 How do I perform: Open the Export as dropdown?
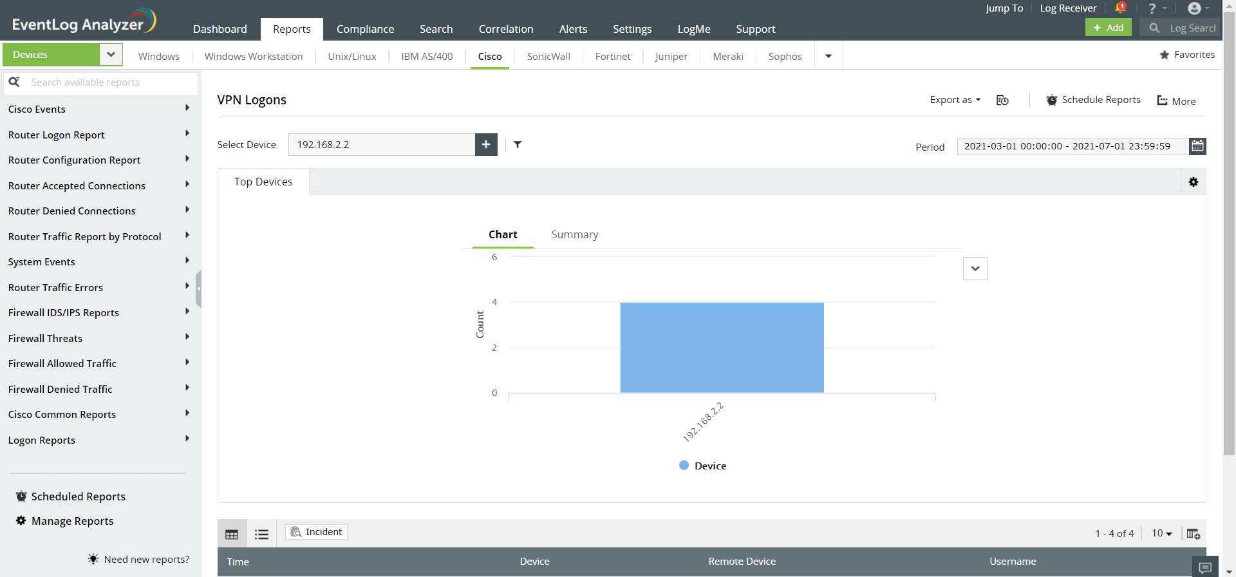pyautogui.click(x=955, y=100)
